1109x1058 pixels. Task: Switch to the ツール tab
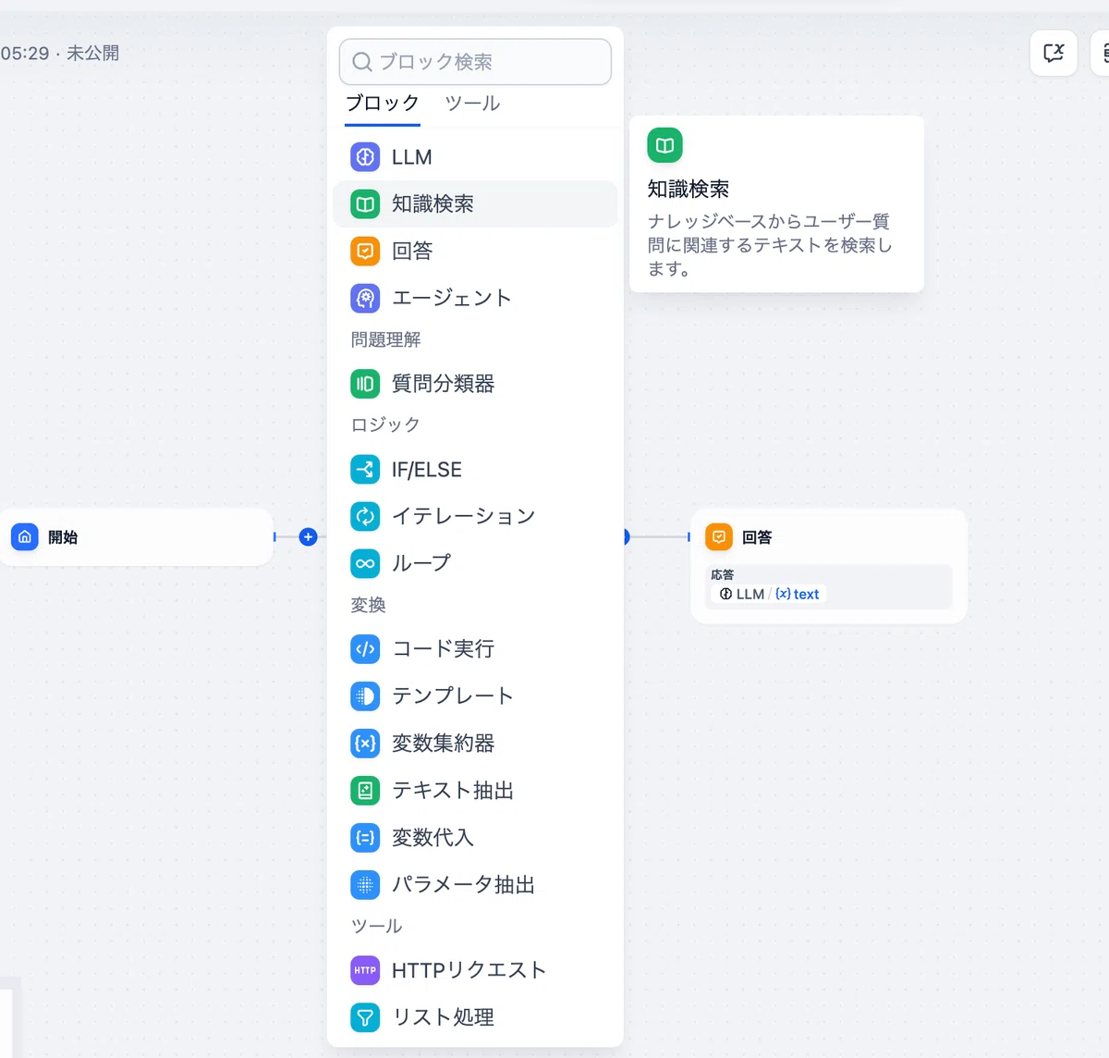coord(472,104)
